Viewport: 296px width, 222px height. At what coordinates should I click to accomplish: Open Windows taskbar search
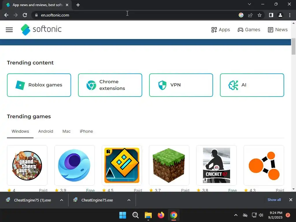(136, 215)
